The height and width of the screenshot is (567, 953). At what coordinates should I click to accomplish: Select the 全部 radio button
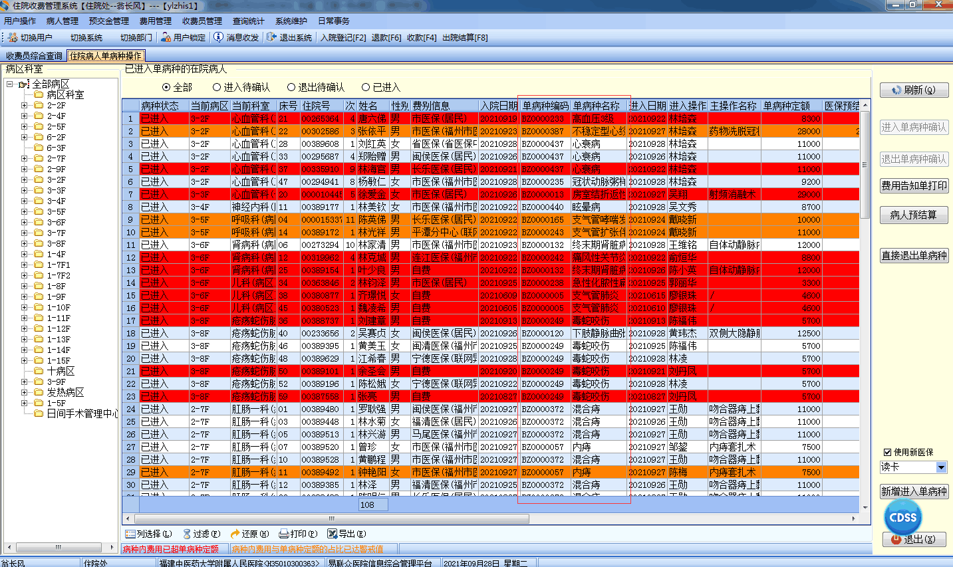click(166, 87)
